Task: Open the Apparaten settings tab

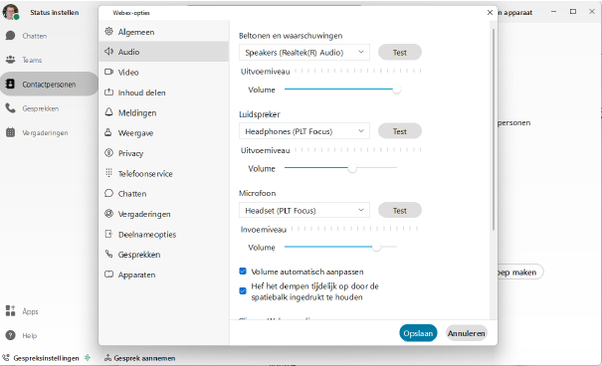Action: click(x=164, y=274)
